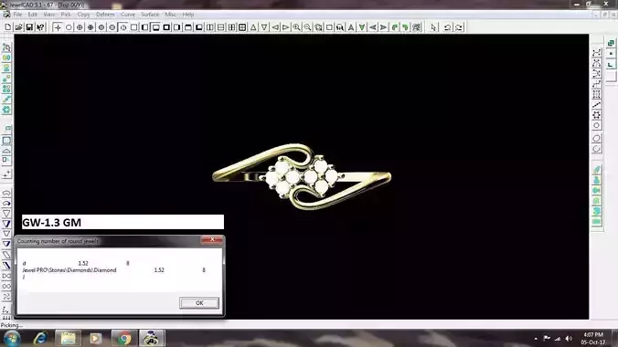Click the Jewel PRO\Stones\Diamonds\Diamond row text
This screenshot has width=618, height=347.
tap(69, 270)
